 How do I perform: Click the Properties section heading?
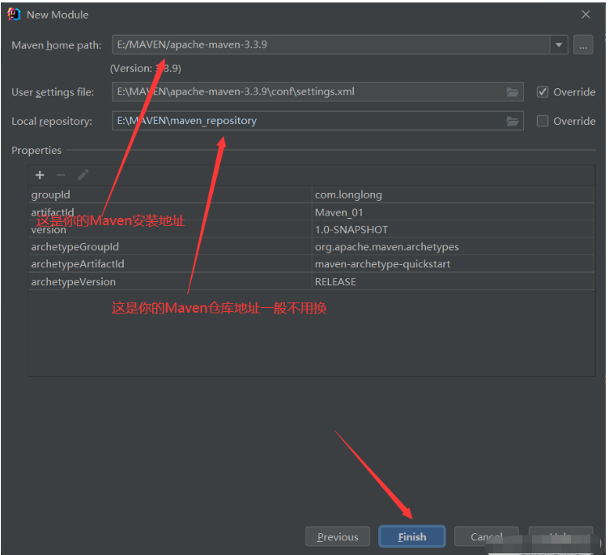[x=36, y=150]
